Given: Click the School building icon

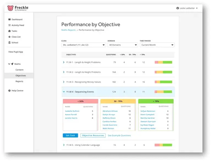Looking at the screenshot, I should (9, 43).
